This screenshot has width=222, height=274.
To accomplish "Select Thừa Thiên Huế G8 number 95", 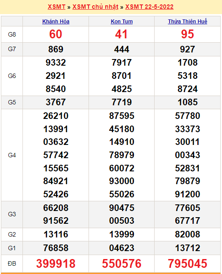I will (187, 34).
